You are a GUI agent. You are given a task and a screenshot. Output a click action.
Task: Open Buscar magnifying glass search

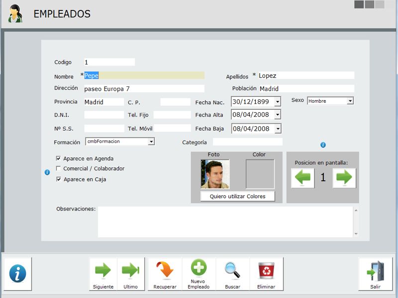[232, 271]
